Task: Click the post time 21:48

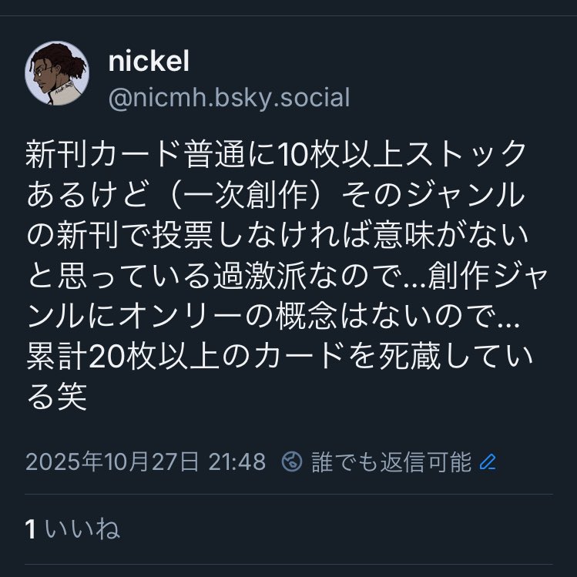Action: click(237, 461)
